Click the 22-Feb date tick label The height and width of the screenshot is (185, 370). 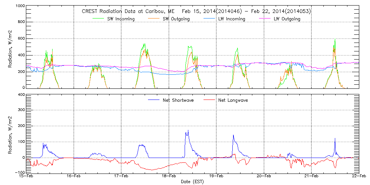pyautogui.click(x=359, y=176)
